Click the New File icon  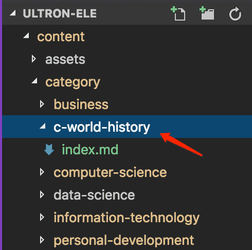(178, 13)
